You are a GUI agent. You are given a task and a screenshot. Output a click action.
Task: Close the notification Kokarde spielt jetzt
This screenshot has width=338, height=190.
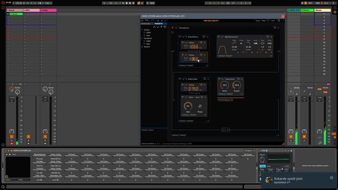(x=332, y=178)
